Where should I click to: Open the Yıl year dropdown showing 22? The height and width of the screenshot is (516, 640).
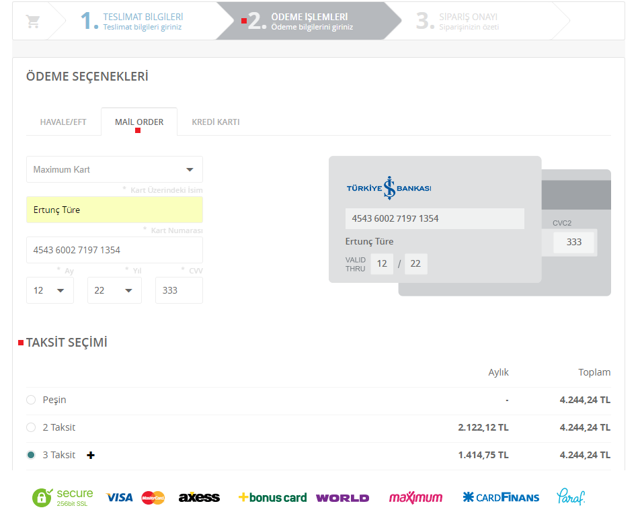pyautogui.click(x=114, y=290)
